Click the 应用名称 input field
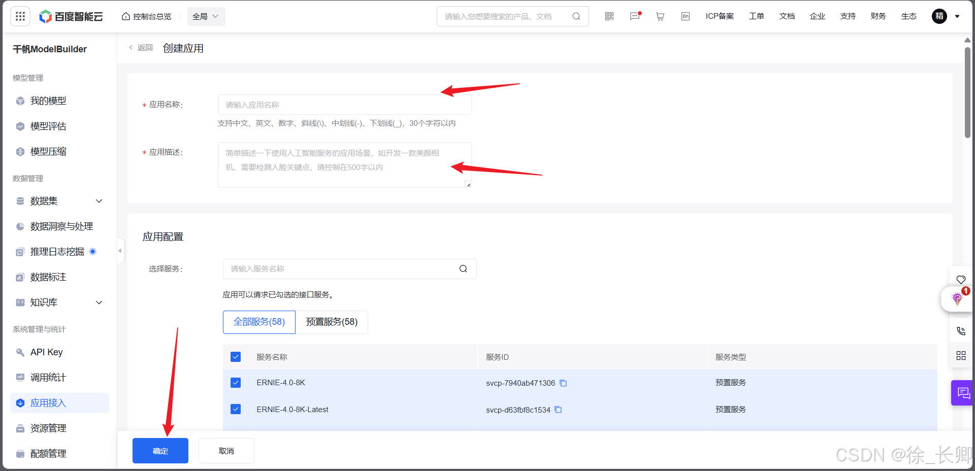Viewport: 975px width, 471px height. pos(345,105)
